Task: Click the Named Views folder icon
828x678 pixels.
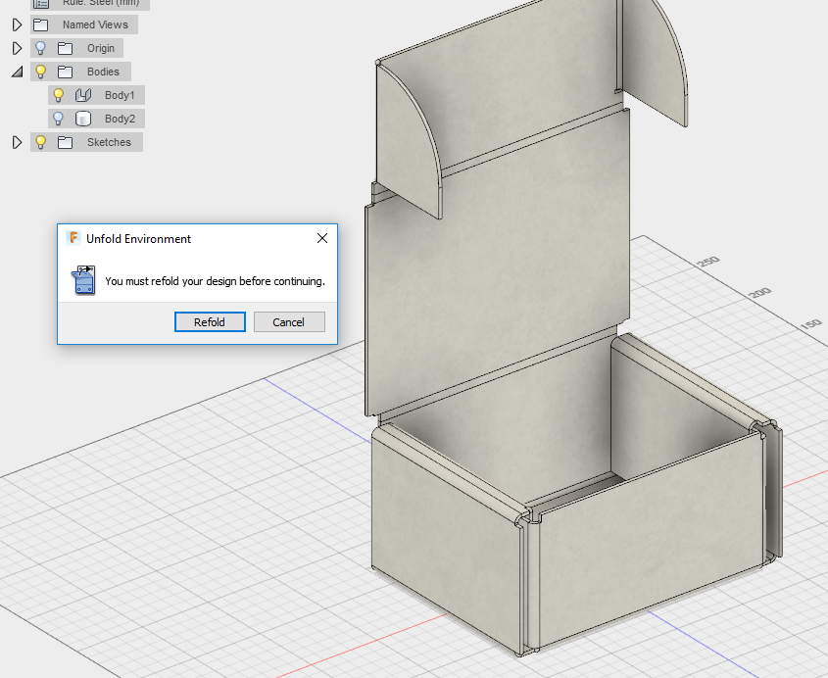Action: (40, 24)
